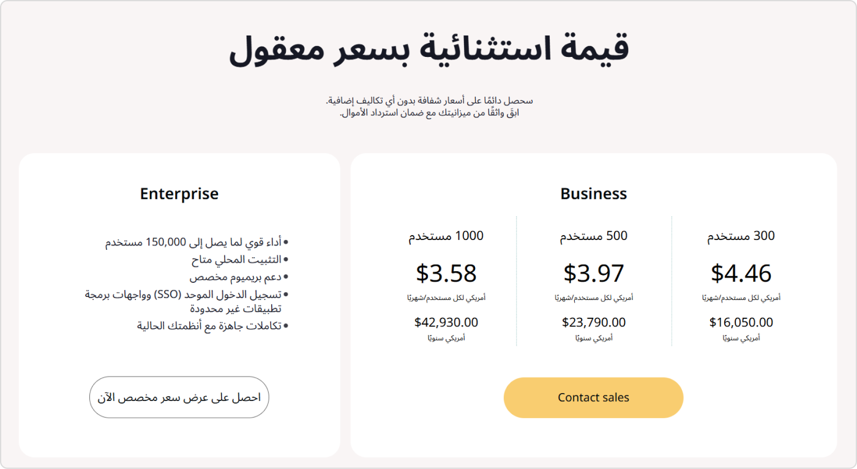Click the قيمة استثنائية بسعر معقول main heading
Viewport: 857px width, 469px height.
(428, 49)
